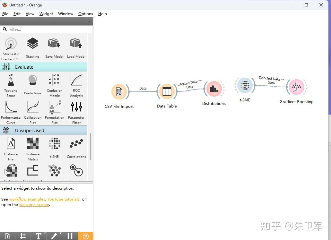
Task: Click the Distance Map widget icon
Action: click(11, 171)
